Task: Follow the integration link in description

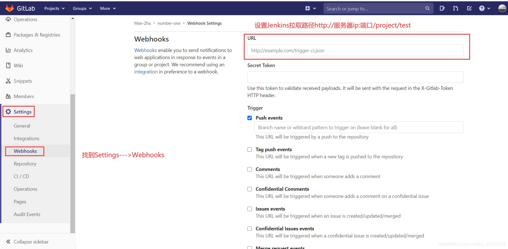Action: pos(146,72)
